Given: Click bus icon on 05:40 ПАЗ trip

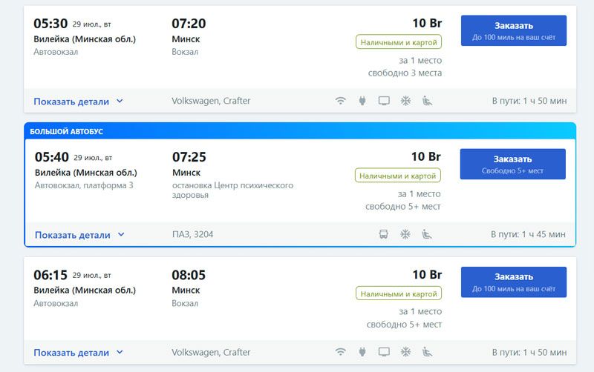Looking at the screenshot, I should coord(383,234).
